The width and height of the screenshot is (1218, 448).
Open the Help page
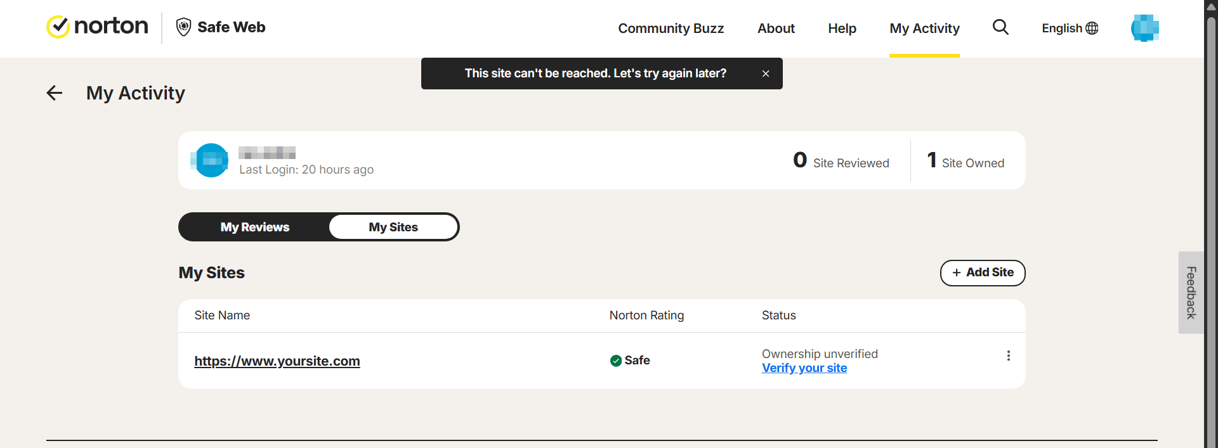click(842, 29)
